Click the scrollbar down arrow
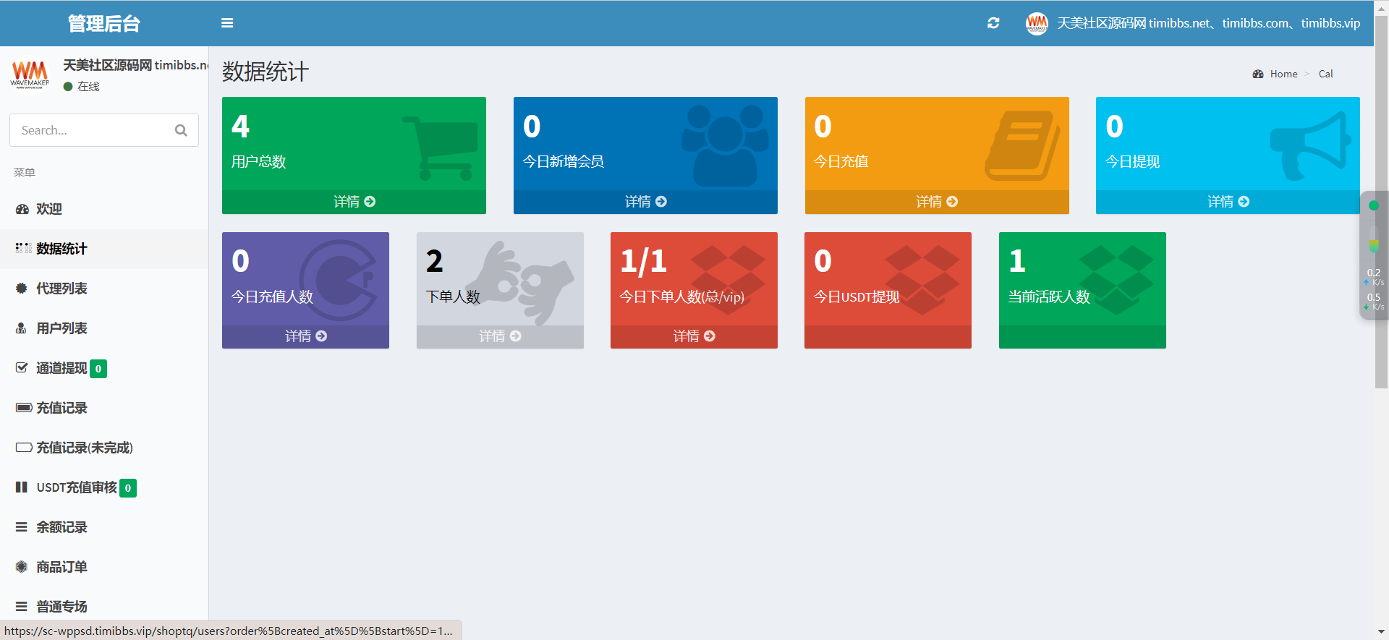 tap(1381, 633)
